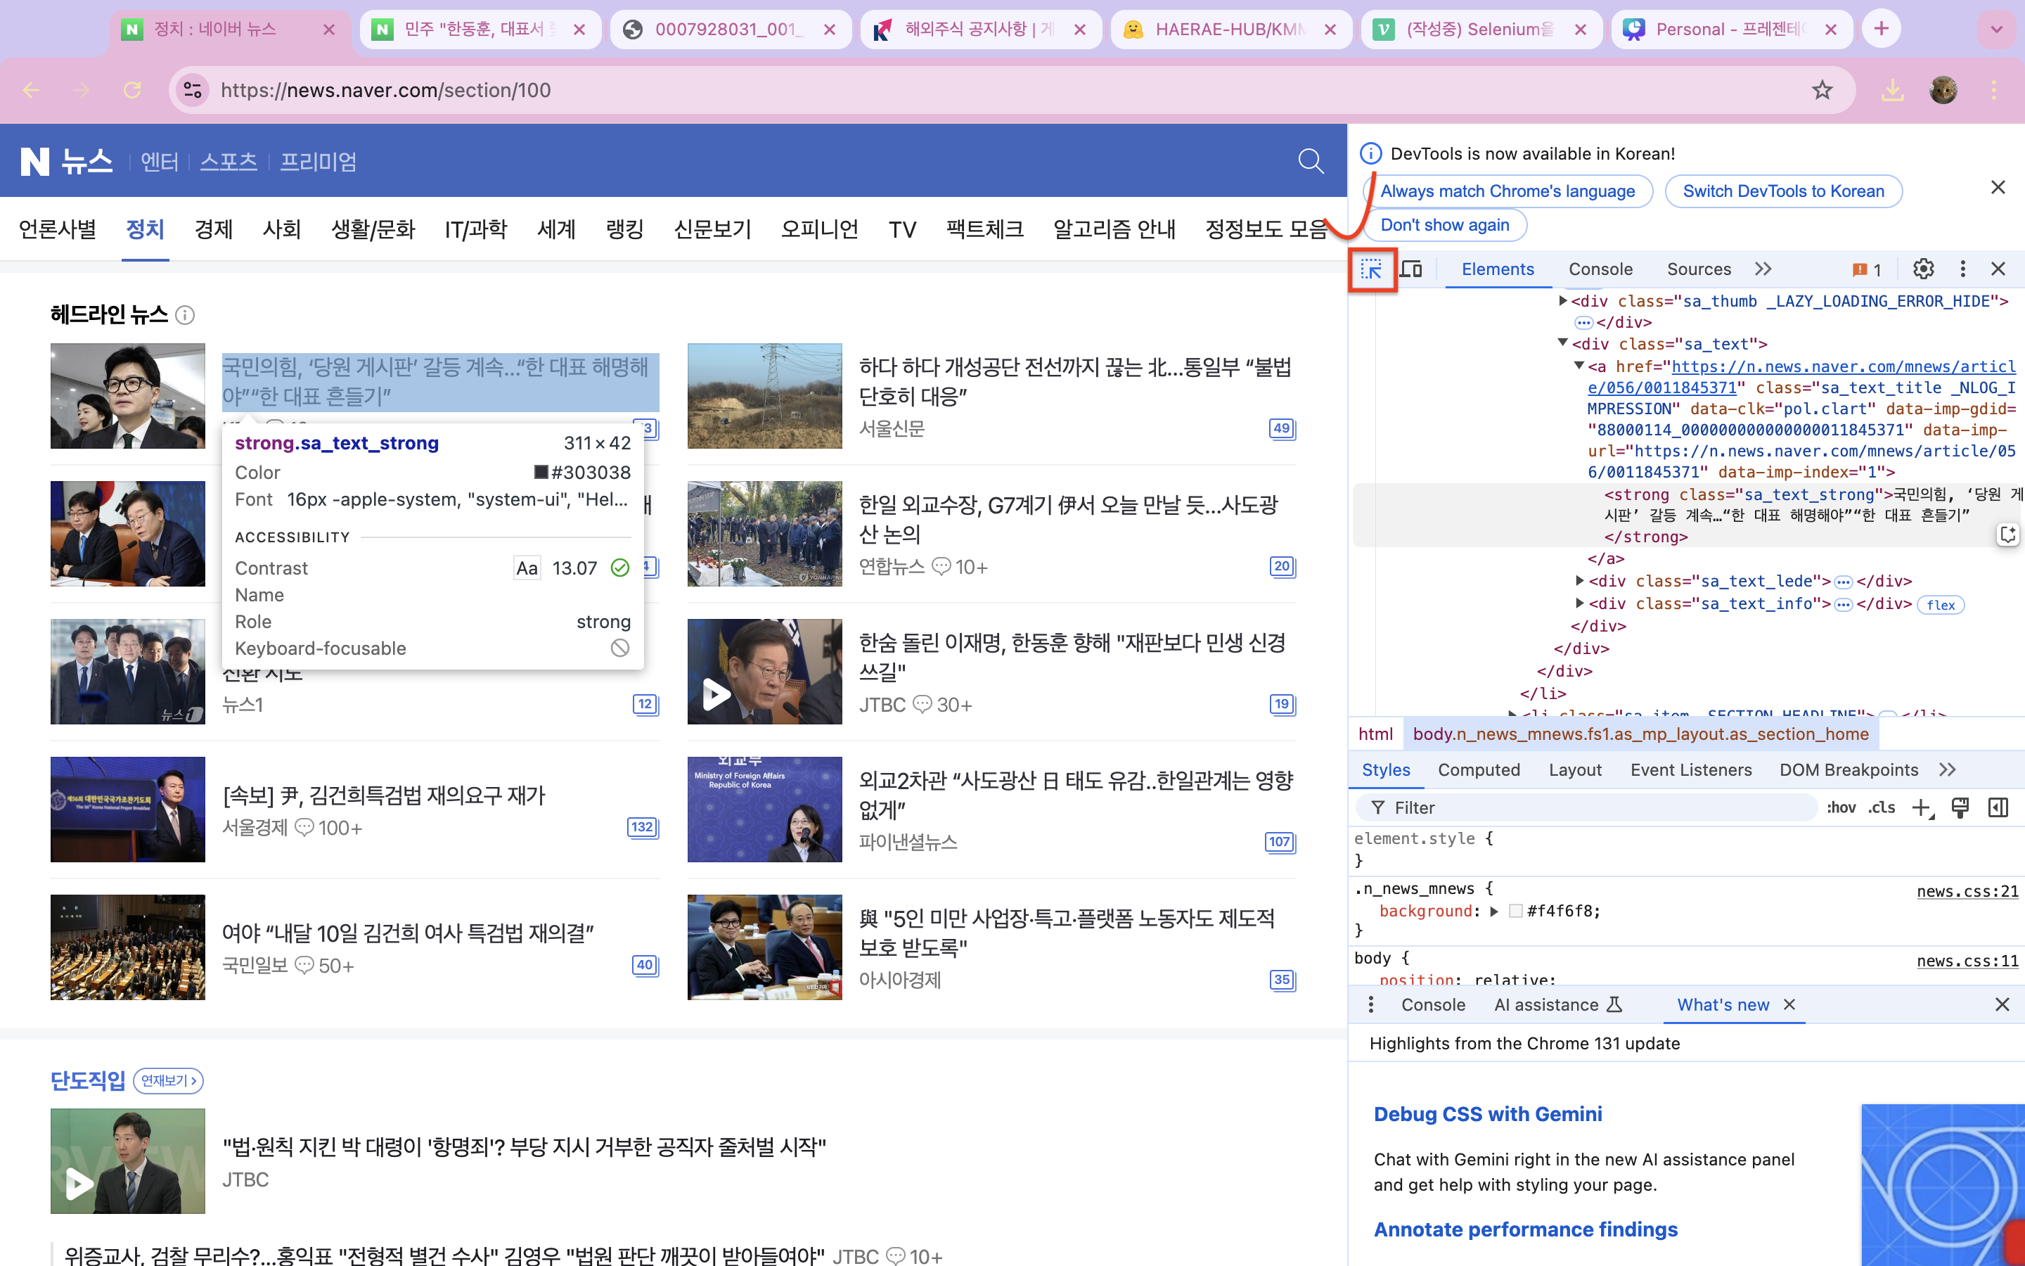Open the AI assistance drawer tab
2025x1266 pixels.
tap(1557, 1005)
